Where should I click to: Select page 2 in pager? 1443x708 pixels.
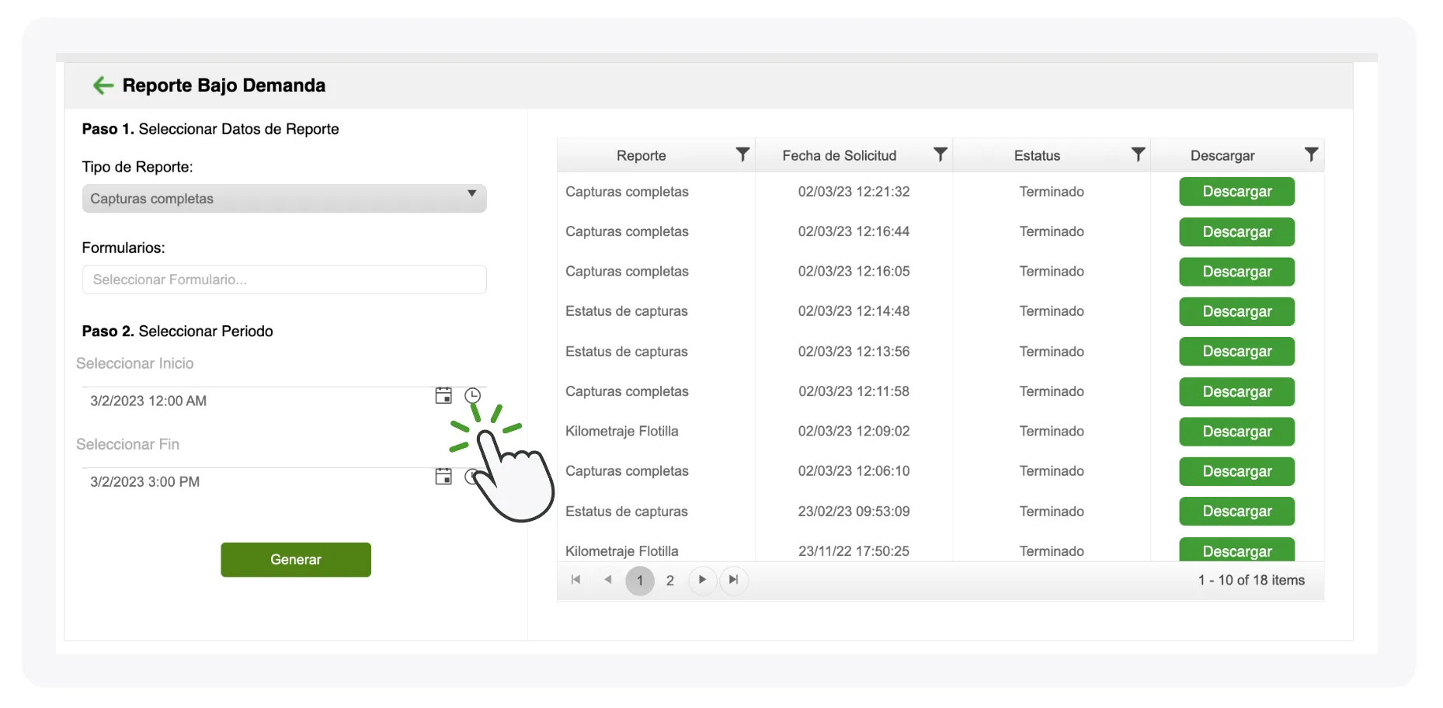[x=670, y=581]
